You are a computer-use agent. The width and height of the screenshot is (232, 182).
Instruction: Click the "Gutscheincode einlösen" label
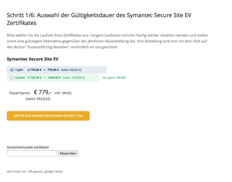click(x=28, y=147)
